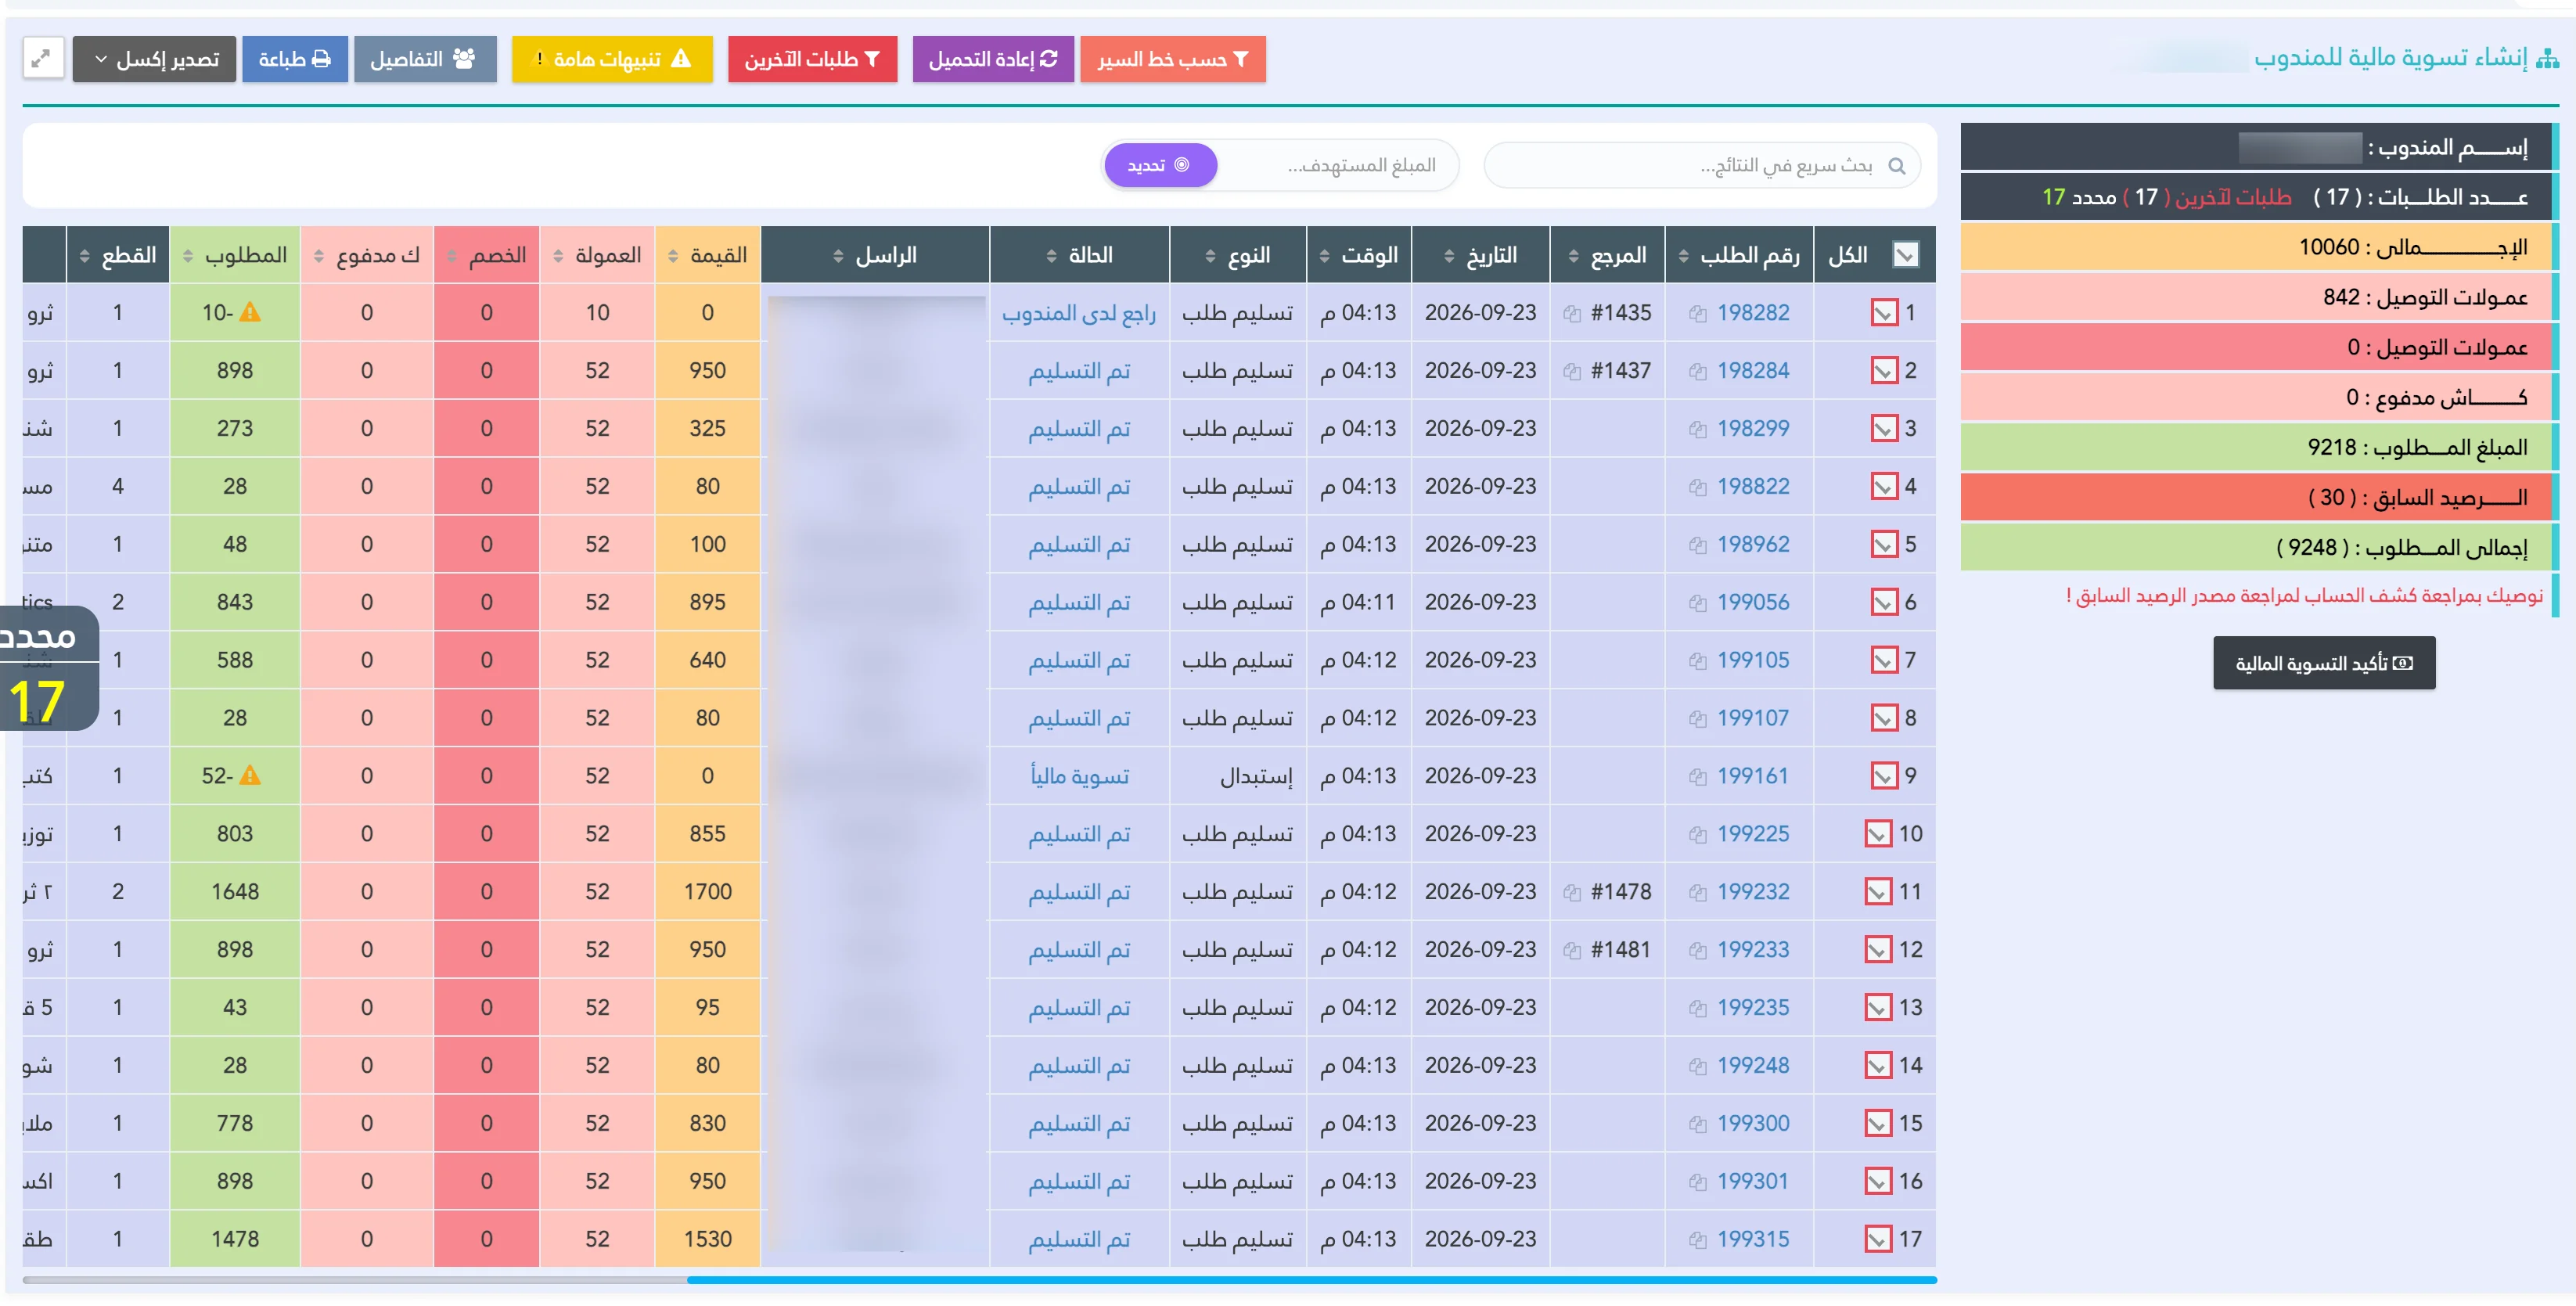The width and height of the screenshot is (2576, 1306).
Task: Copy icon next to order 199161
Action: click(x=1697, y=777)
